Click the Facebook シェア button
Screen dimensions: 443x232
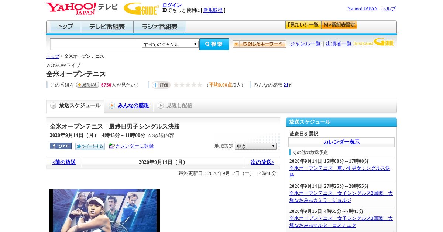[61, 146]
